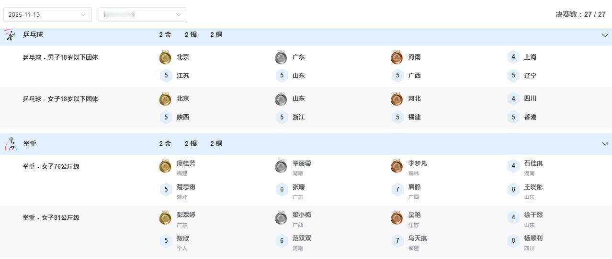Click rank 6 badge beside 范双双
The width and height of the screenshot is (612, 259).
[x=282, y=241]
